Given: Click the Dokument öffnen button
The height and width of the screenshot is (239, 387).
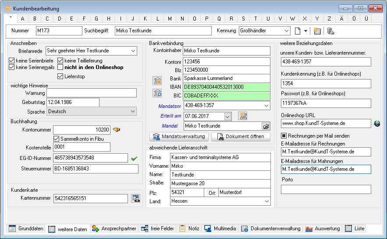Looking at the screenshot, I should tap(241, 137).
